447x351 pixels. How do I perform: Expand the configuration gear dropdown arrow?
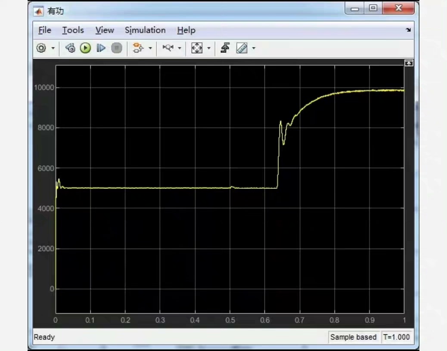(53, 48)
